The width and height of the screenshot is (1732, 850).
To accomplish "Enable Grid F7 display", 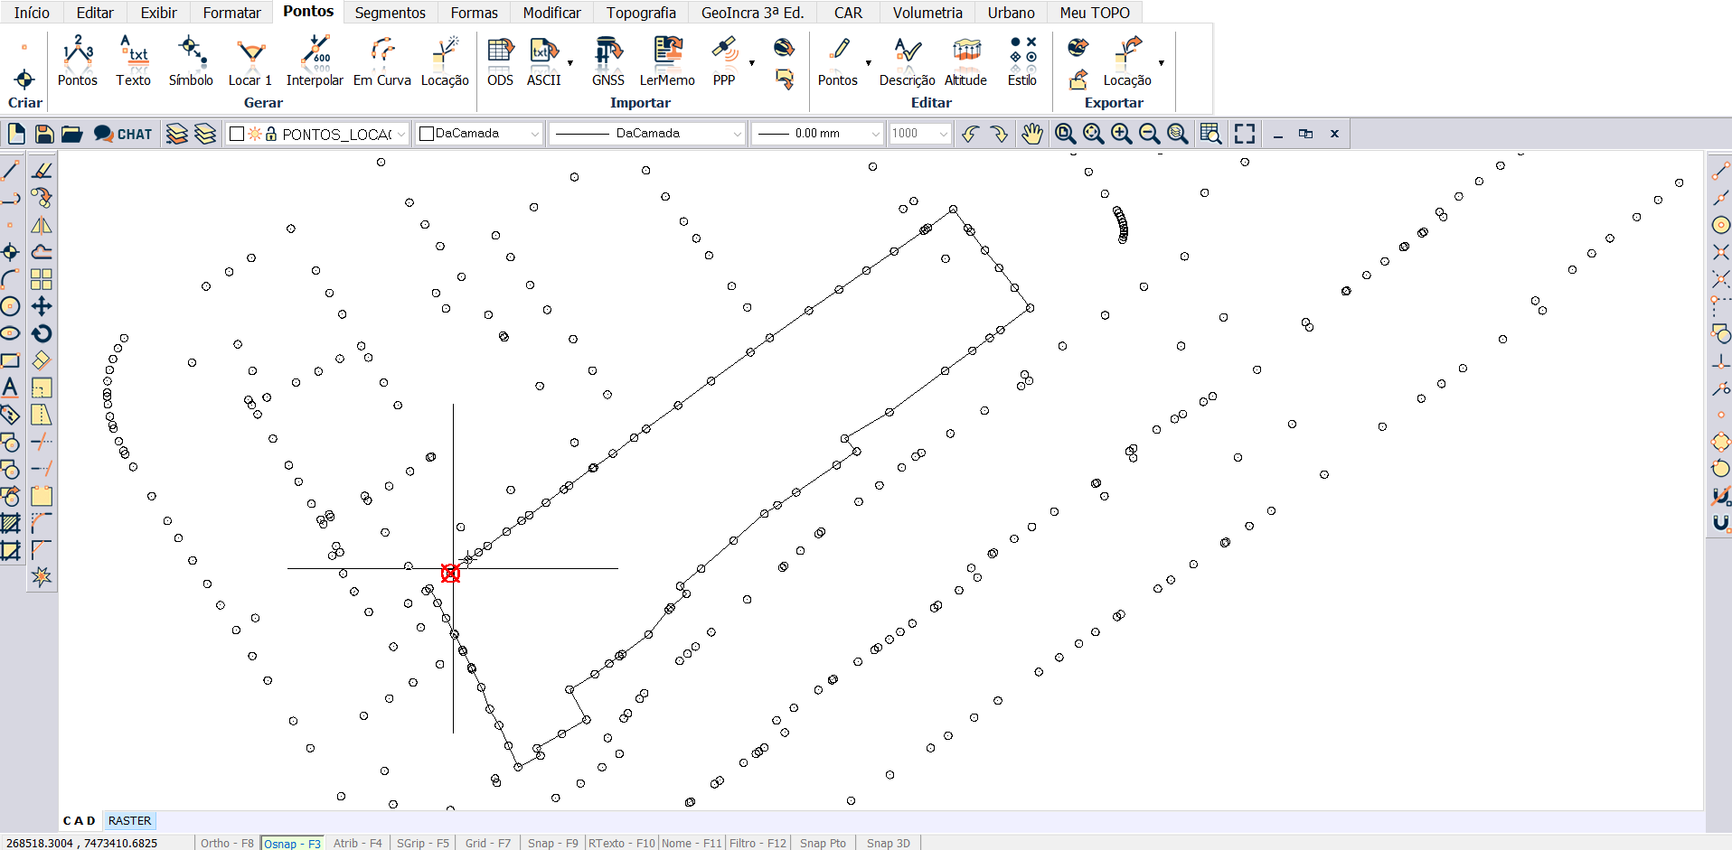I will [488, 843].
